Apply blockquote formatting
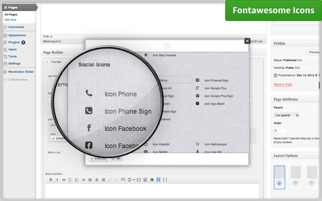 [x=84, y=180]
